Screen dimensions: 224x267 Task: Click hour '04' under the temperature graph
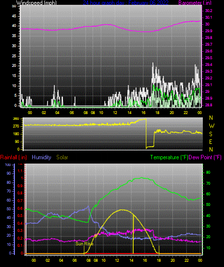pyautogui.click(x=61, y=260)
